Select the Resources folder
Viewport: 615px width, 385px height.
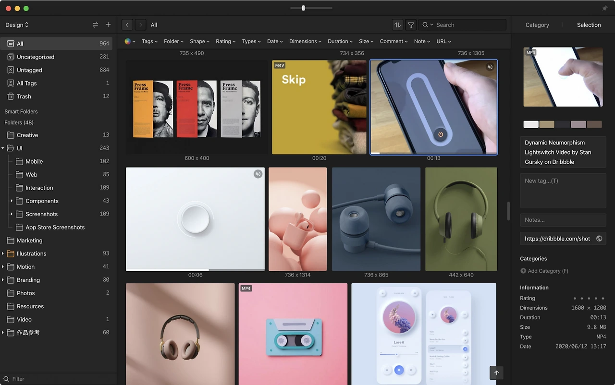tap(57, 306)
